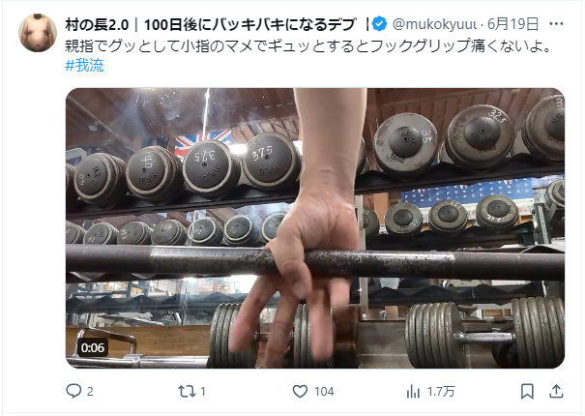Click the reply count 2

click(x=90, y=392)
